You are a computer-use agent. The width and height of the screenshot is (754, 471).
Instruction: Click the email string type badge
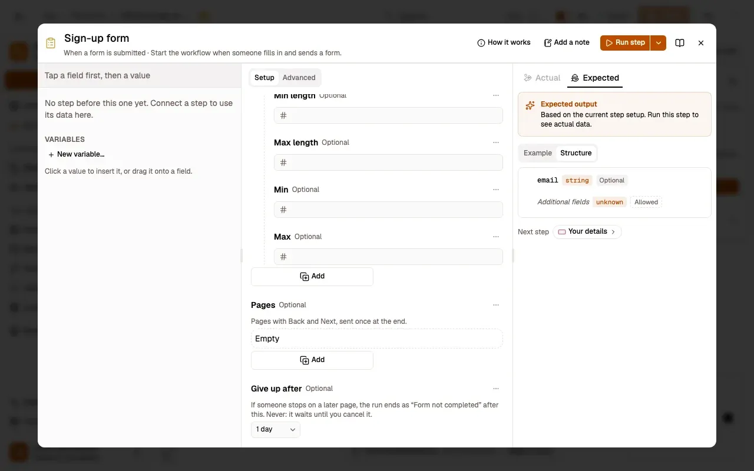[x=577, y=181]
